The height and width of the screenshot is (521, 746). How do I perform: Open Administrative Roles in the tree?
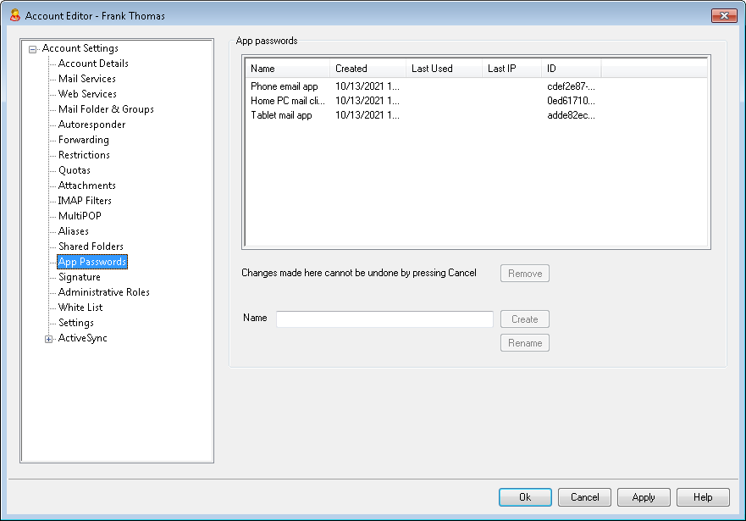click(103, 292)
